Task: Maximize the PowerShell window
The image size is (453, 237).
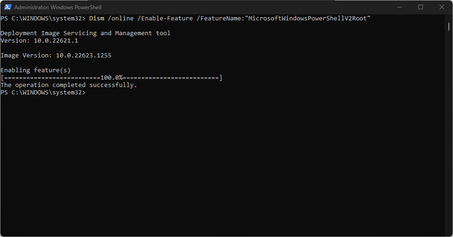Action: click(x=421, y=7)
